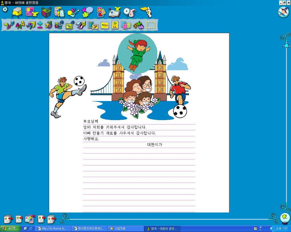This screenshot has width=291, height=232.
Task: Open the page overview thumbnails icon
Action: pos(30,219)
